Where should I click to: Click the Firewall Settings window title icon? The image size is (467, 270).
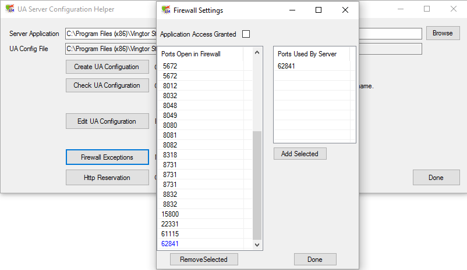(x=165, y=10)
